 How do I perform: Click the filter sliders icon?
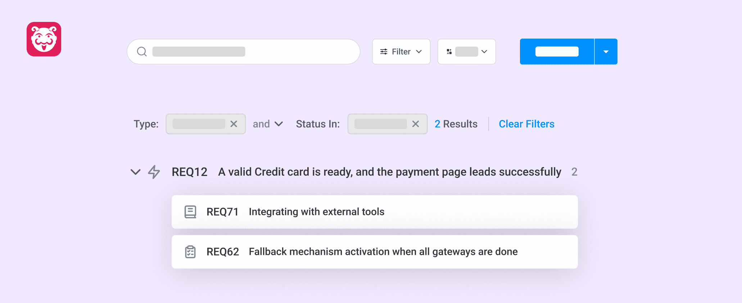click(384, 52)
